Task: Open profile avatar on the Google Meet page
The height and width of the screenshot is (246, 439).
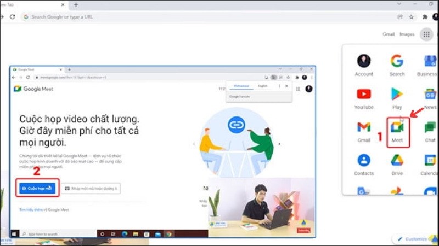Action: [x=309, y=89]
